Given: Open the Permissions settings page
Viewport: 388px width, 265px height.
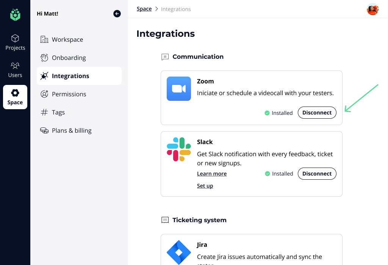Looking at the screenshot, I should [69, 94].
